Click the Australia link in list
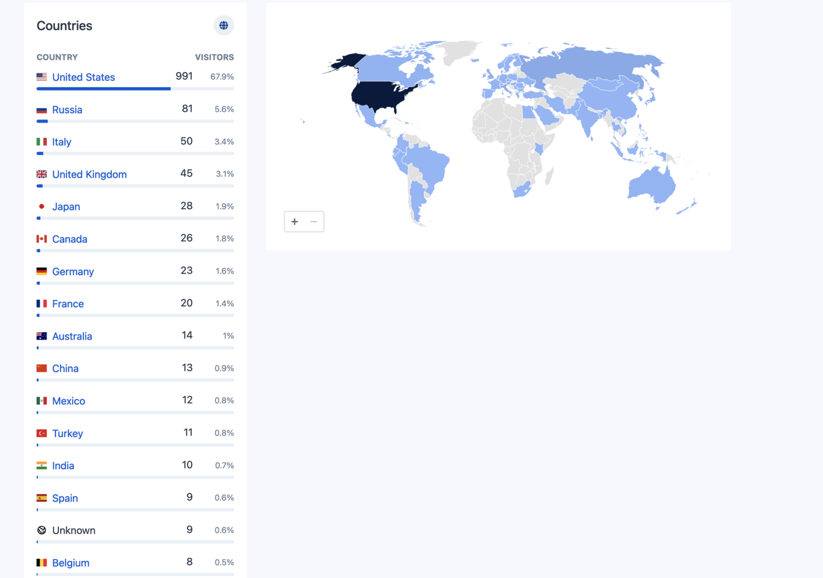Viewport: 823px width, 578px height. point(72,337)
